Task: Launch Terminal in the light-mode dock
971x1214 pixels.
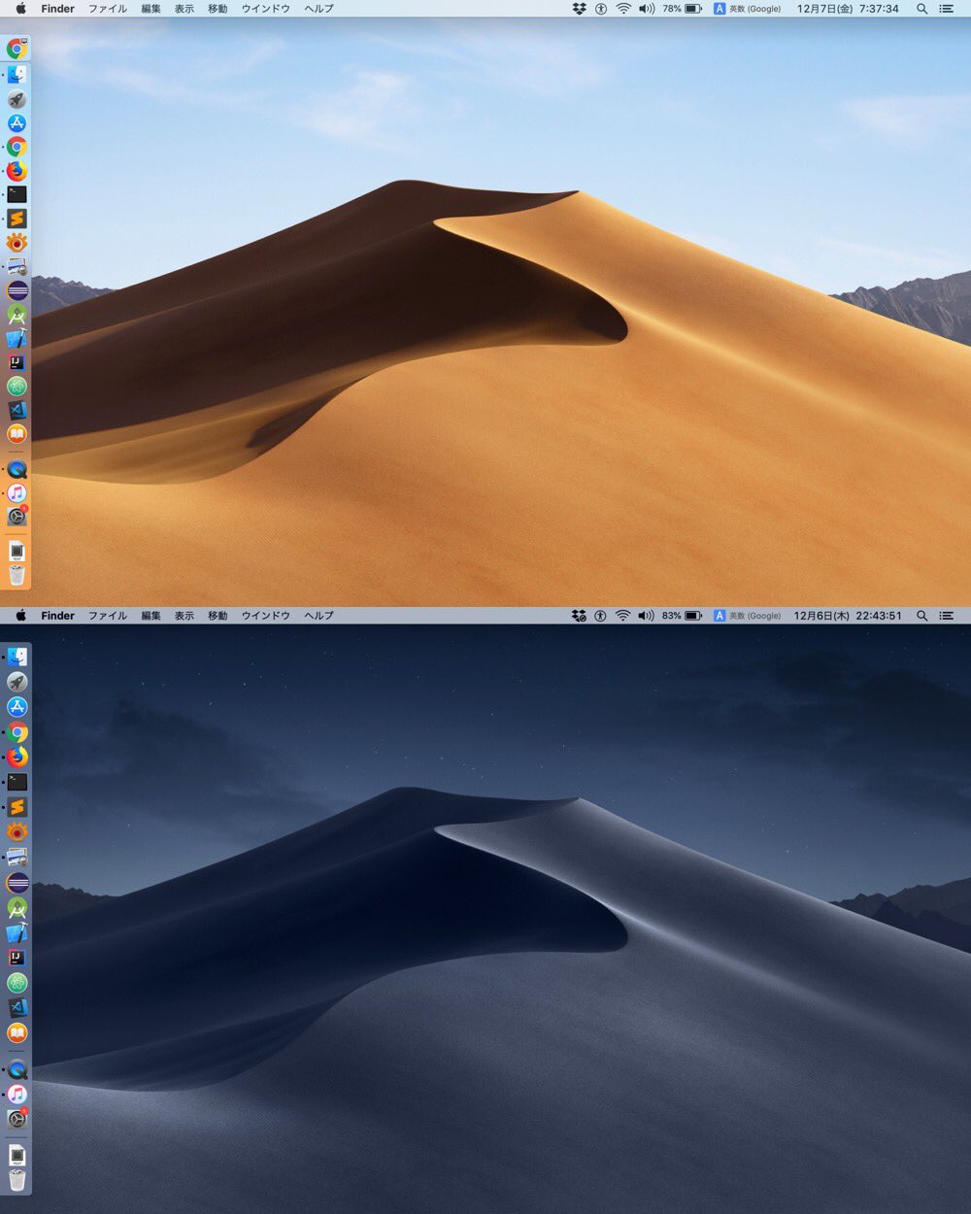Action: pyautogui.click(x=17, y=195)
